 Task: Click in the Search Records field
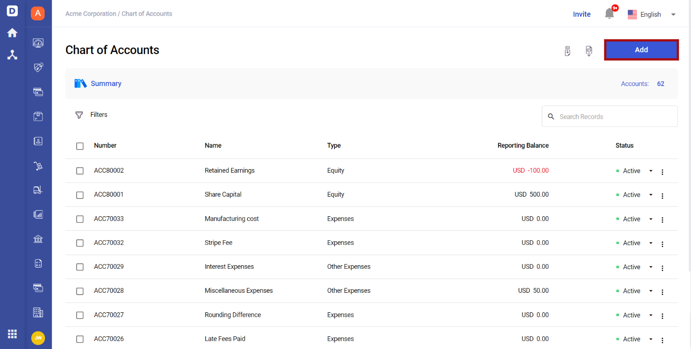610,116
